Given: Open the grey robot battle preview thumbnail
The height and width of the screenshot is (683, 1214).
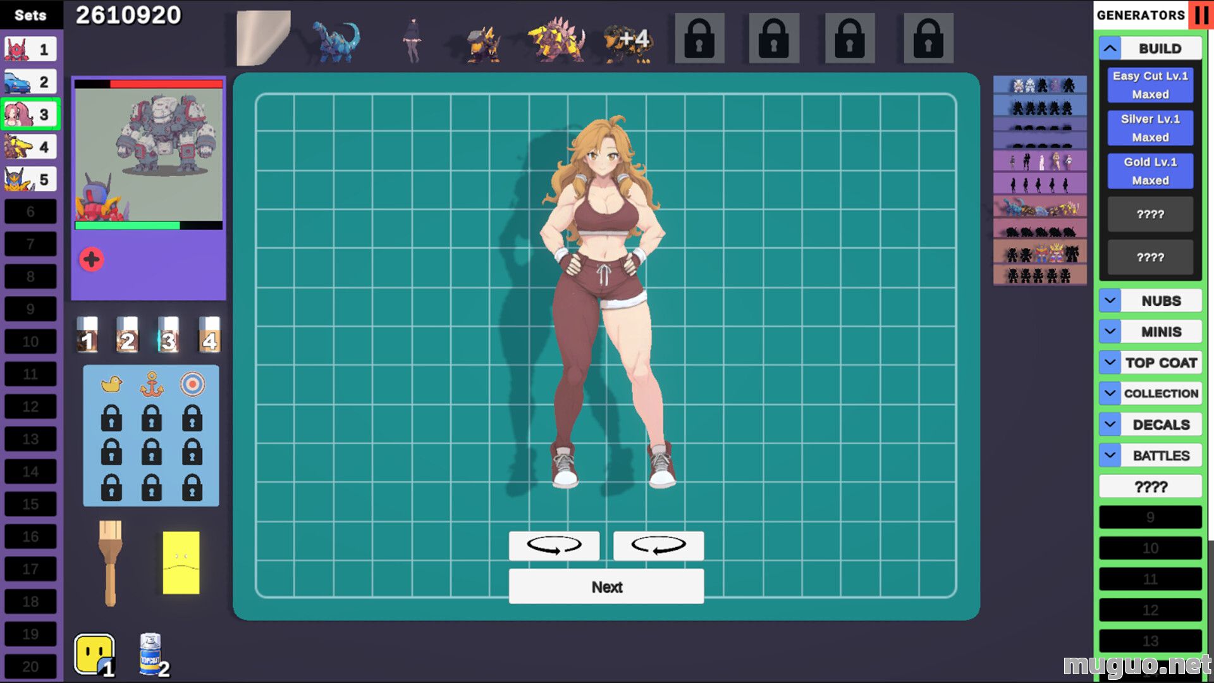Looking at the screenshot, I should coord(149,154).
